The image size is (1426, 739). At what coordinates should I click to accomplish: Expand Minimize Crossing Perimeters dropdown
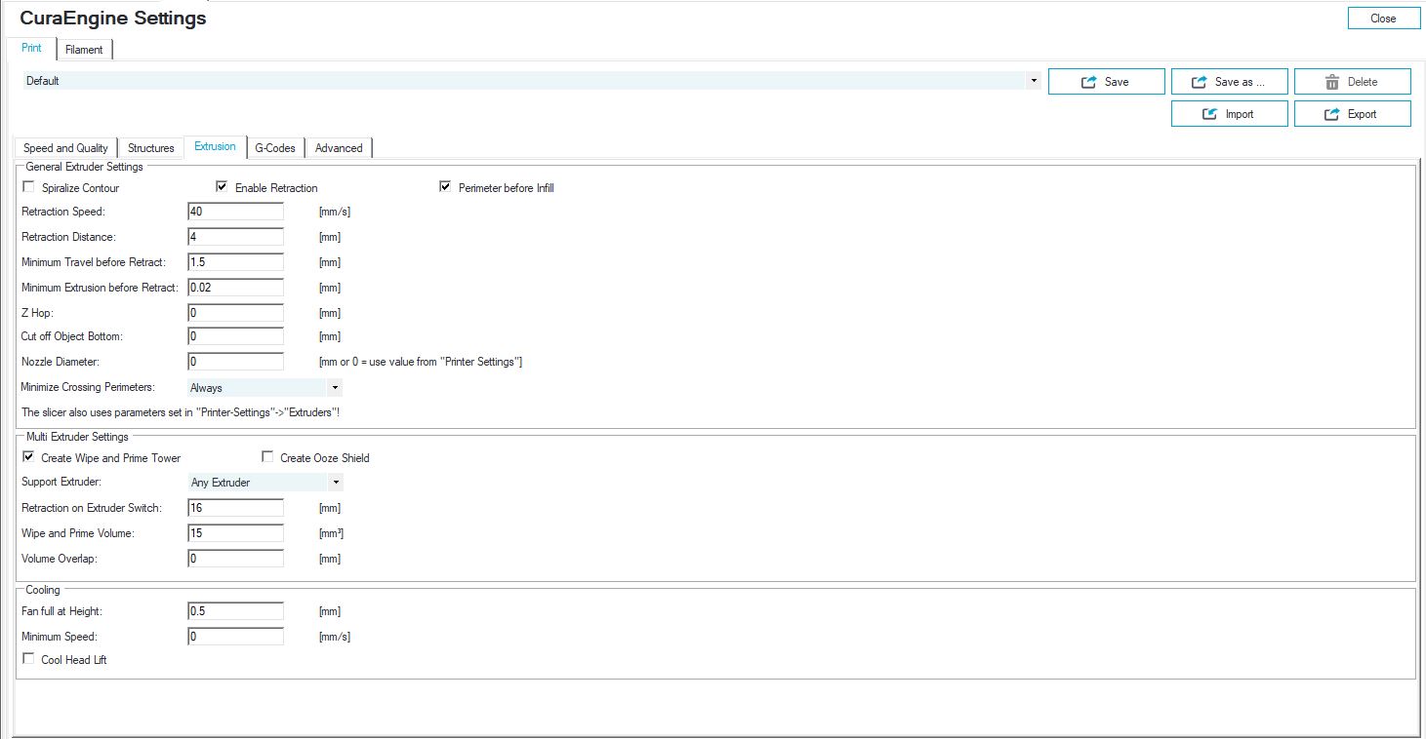click(x=335, y=388)
